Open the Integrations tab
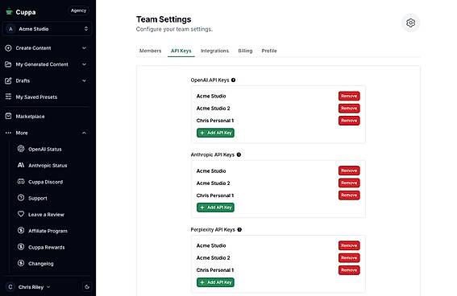 tap(214, 51)
